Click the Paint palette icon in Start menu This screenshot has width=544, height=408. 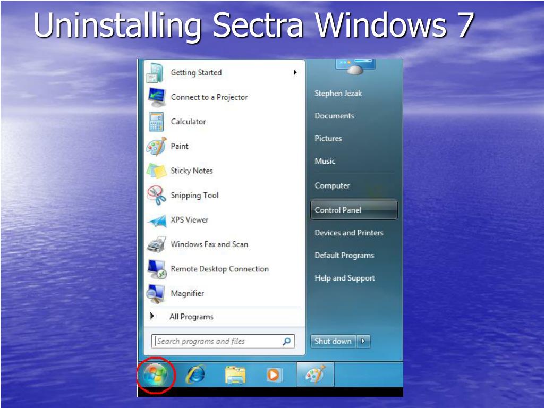pyautogui.click(x=157, y=146)
